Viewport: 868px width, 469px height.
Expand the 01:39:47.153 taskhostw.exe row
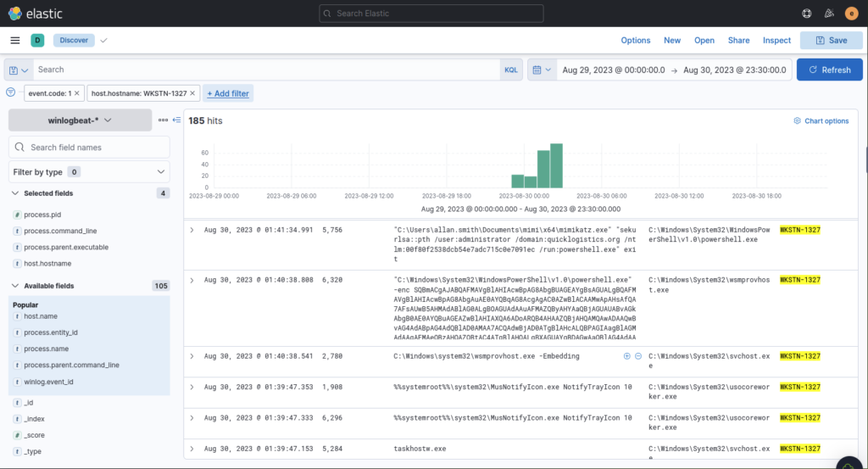pos(192,449)
